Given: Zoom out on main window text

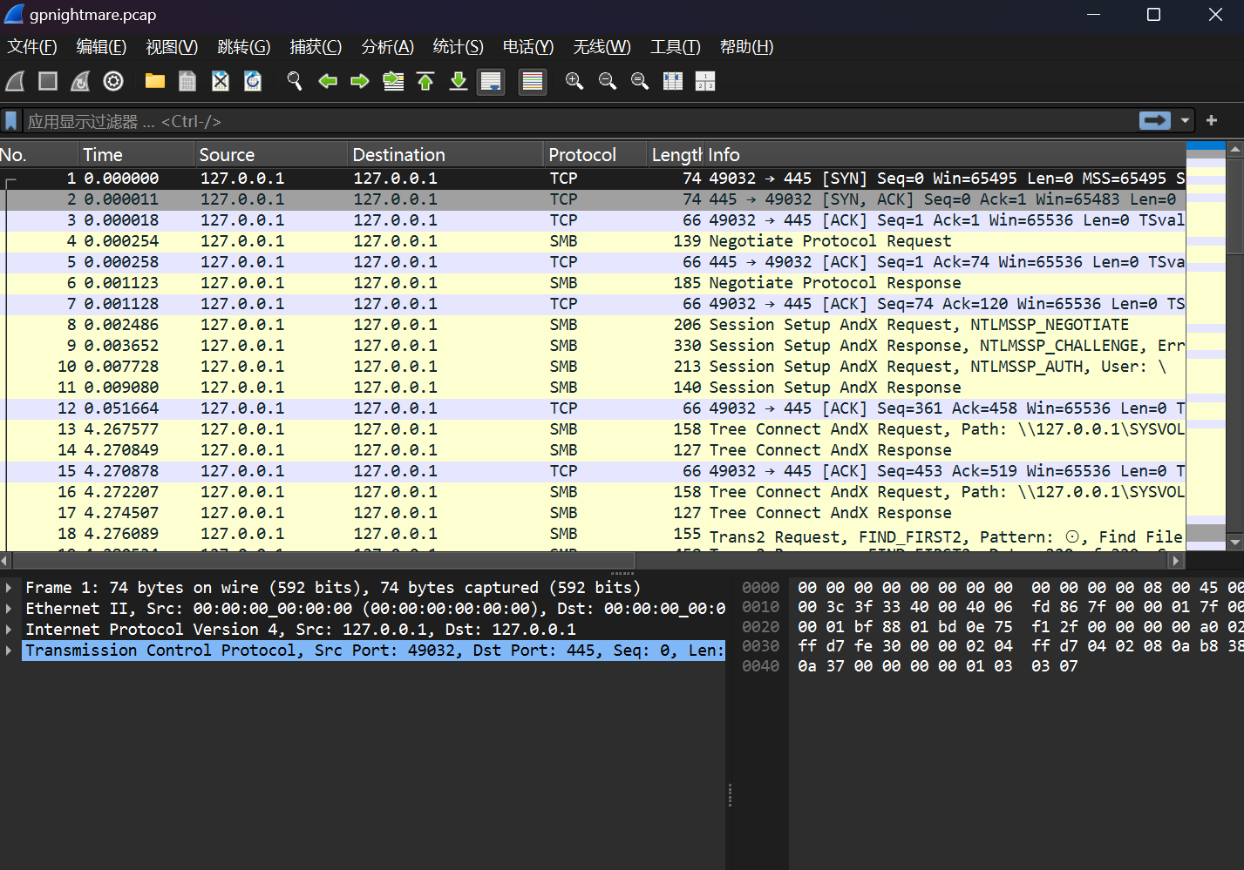Looking at the screenshot, I should click(x=608, y=81).
